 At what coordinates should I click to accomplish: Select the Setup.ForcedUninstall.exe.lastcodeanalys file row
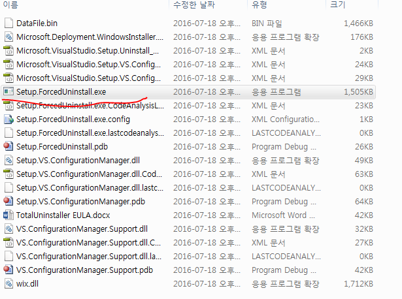(188, 133)
